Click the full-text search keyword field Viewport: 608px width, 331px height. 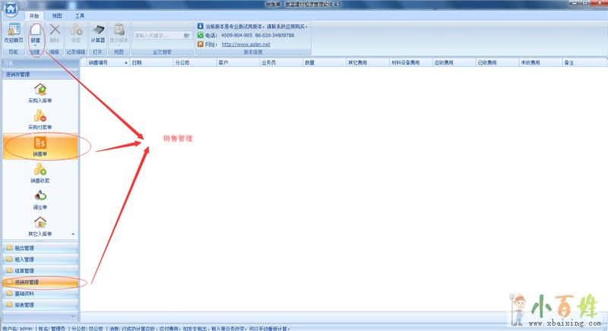point(157,35)
